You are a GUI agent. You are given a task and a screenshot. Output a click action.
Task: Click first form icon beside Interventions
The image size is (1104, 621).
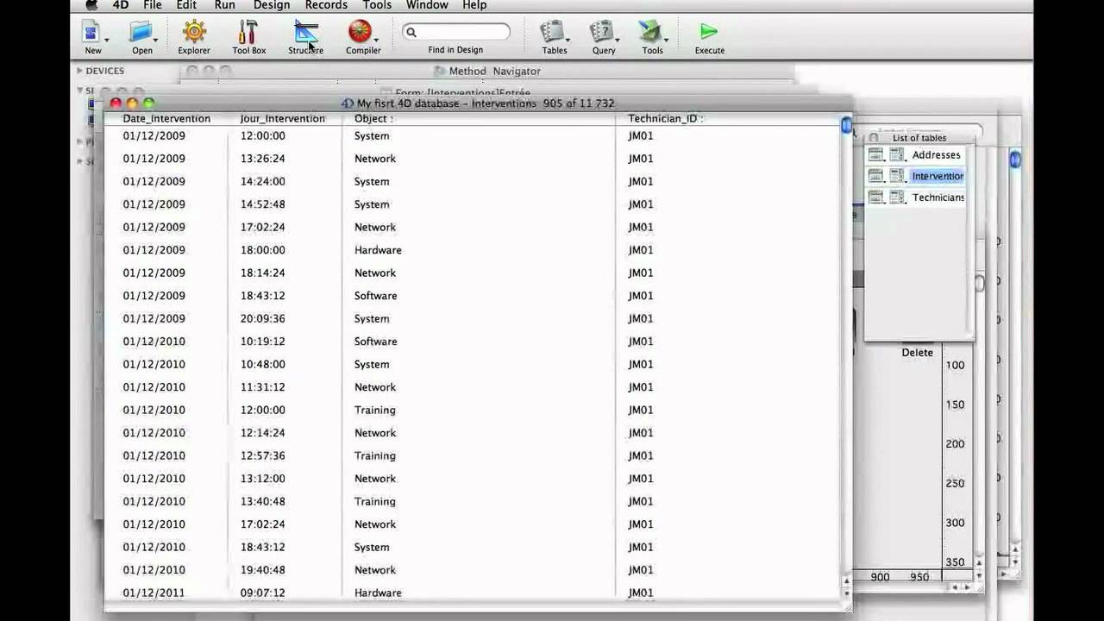[x=875, y=176]
